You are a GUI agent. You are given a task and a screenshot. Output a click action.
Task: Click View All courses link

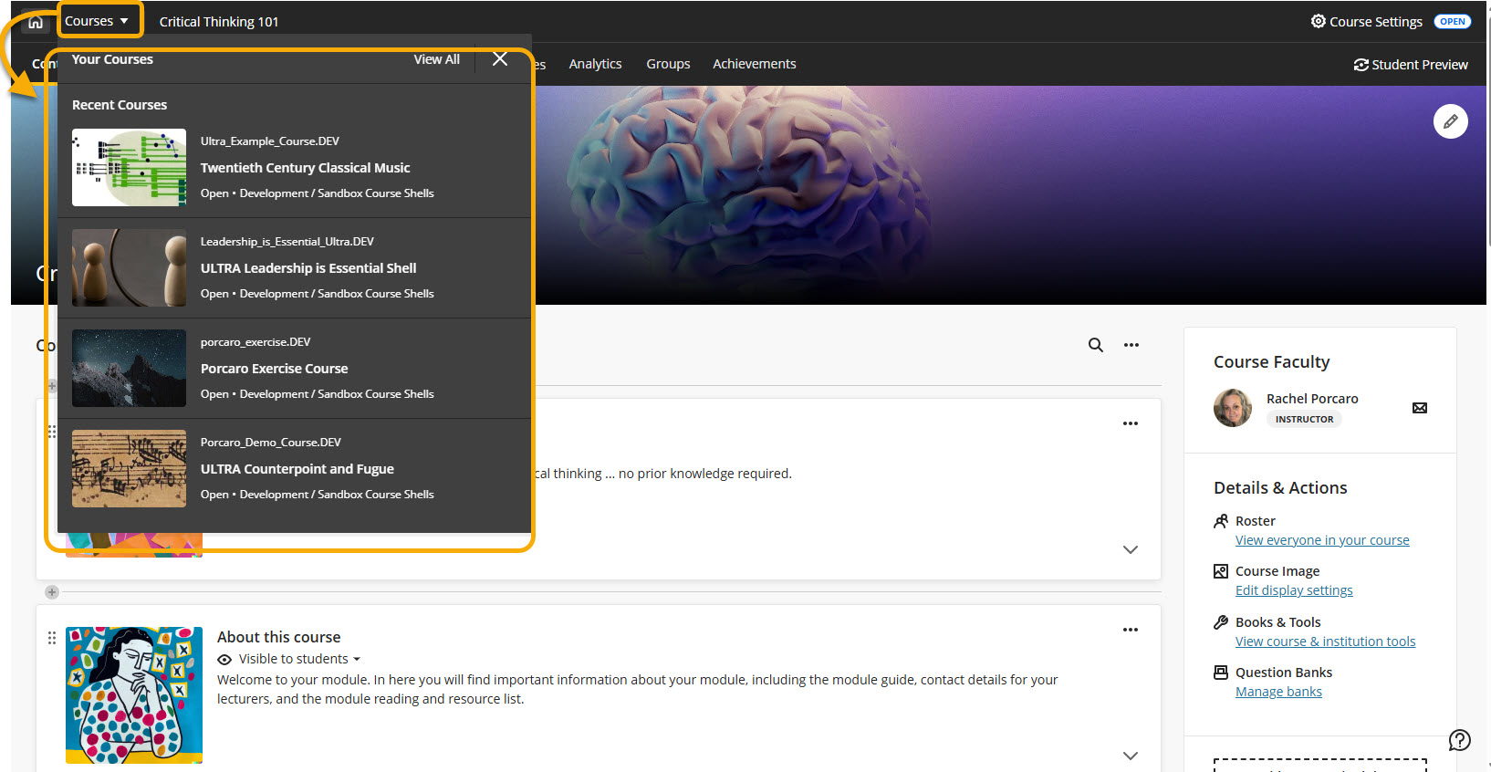tap(436, 59)
